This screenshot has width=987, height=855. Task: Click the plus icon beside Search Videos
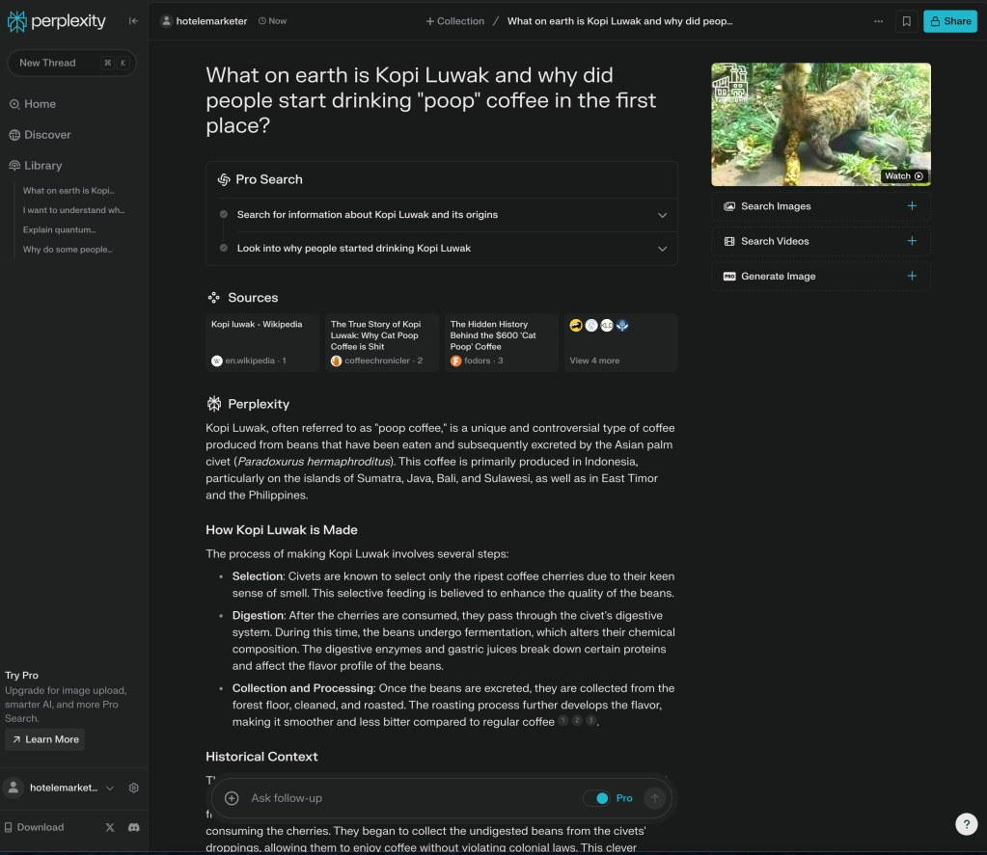point(912,241)
